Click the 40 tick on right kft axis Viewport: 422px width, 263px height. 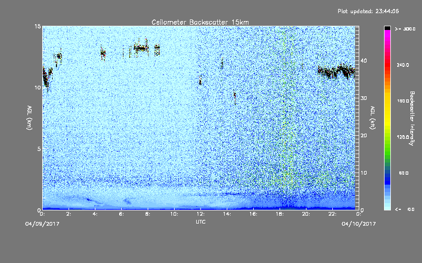(x=363, y=60)
